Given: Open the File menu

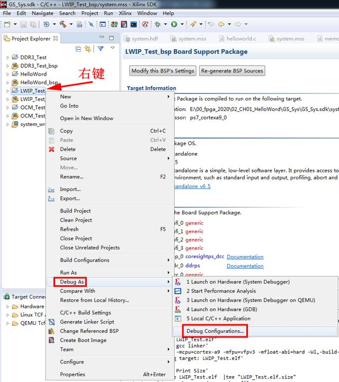Looking at the screenshot, I should tap(7, 13).
